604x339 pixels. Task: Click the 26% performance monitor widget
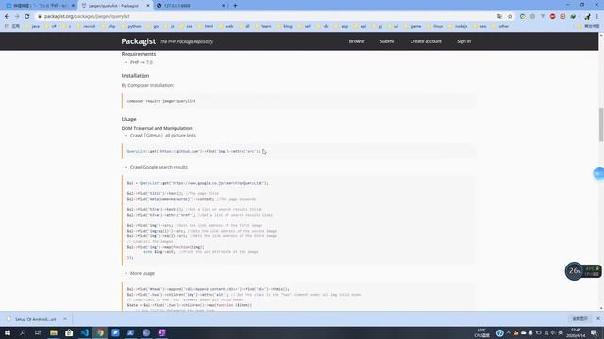[x=575, y=271]
